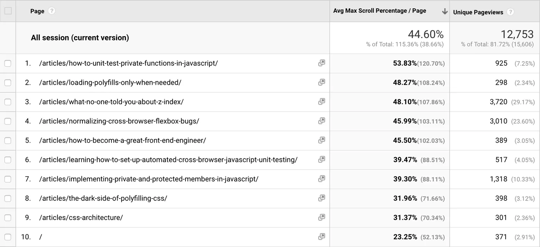The height and width of the screenshot is (247, 540).
Task: Click popout icon for css-architecture row
Action: pyautogui.click(x=321, y=217)
